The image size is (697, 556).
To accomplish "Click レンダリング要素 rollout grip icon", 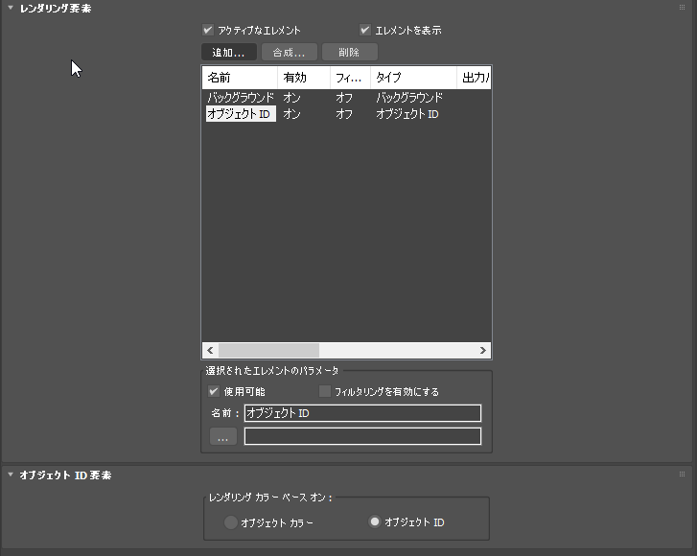I will coord(682,8).
